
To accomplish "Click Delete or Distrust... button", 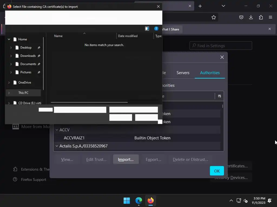I will point(190,159).
